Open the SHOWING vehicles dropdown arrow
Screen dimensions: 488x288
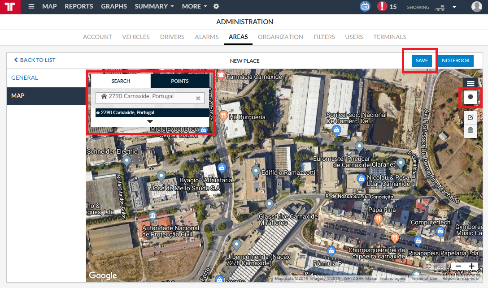tap(454, 7)
